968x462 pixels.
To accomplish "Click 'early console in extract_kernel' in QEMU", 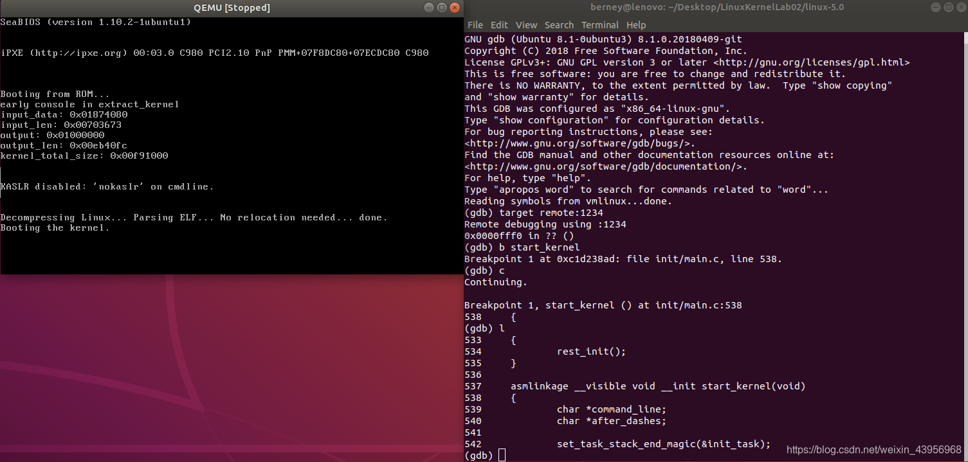I will 89,104.
